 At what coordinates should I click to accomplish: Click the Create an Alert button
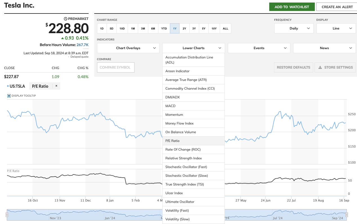click(337, 7)
